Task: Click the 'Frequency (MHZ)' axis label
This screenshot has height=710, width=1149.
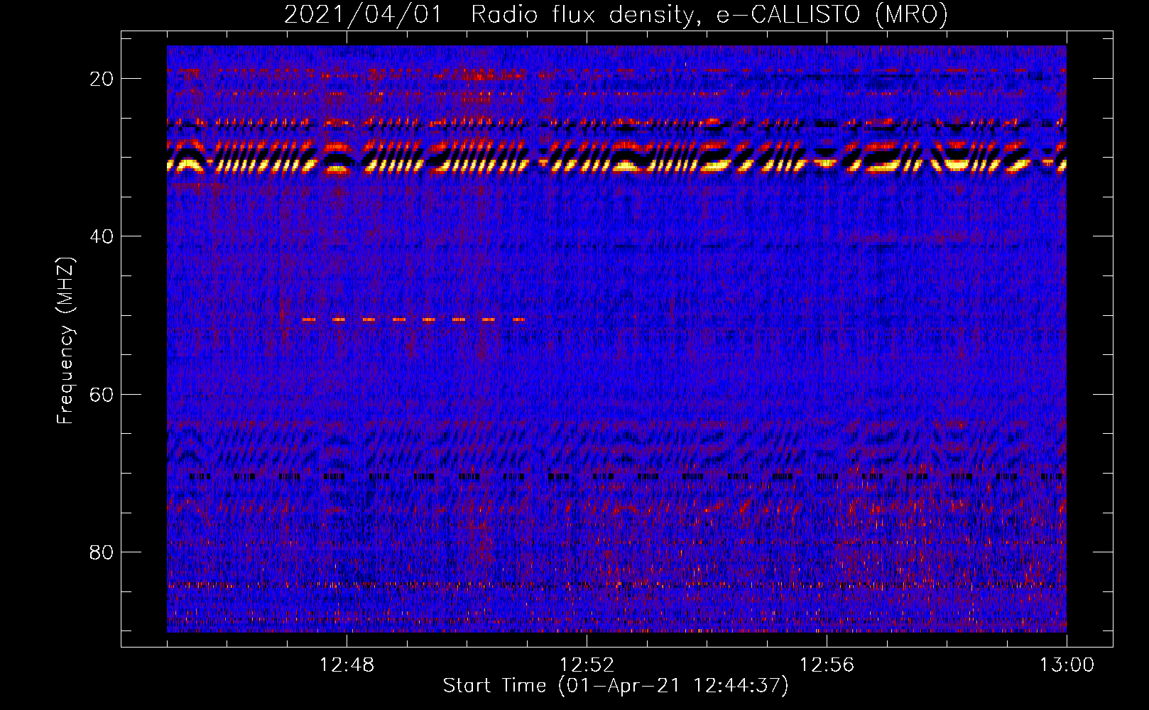Action: click(x=65, y=341)
